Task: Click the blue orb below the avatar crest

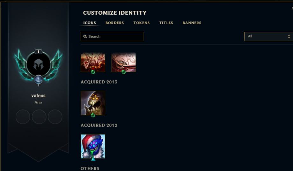Action: click(x=39, y=80)
